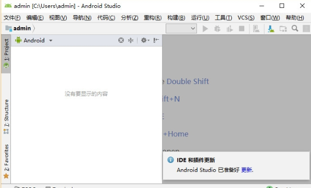Open the 文件(F) menu
Image resolution: width=311 pixels, height=188 pixels.
click(12, 18)
